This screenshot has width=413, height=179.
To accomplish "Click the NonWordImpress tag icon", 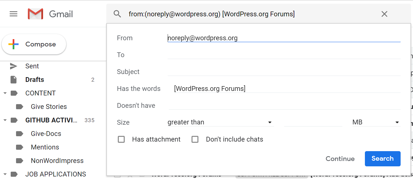I will (x=19, y=161).
